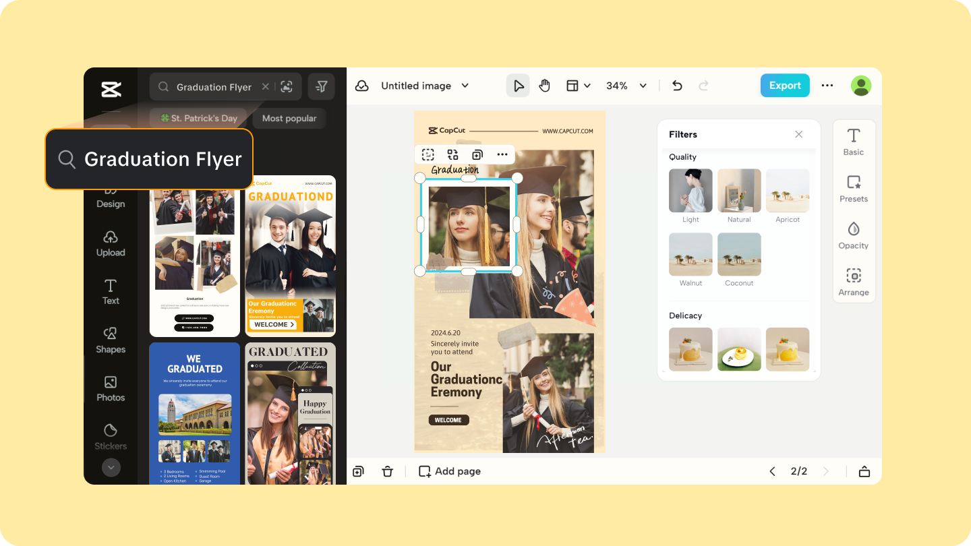Screen dimensions: 971x546
Task: Open the Arrange options
Action: point(854,282)
